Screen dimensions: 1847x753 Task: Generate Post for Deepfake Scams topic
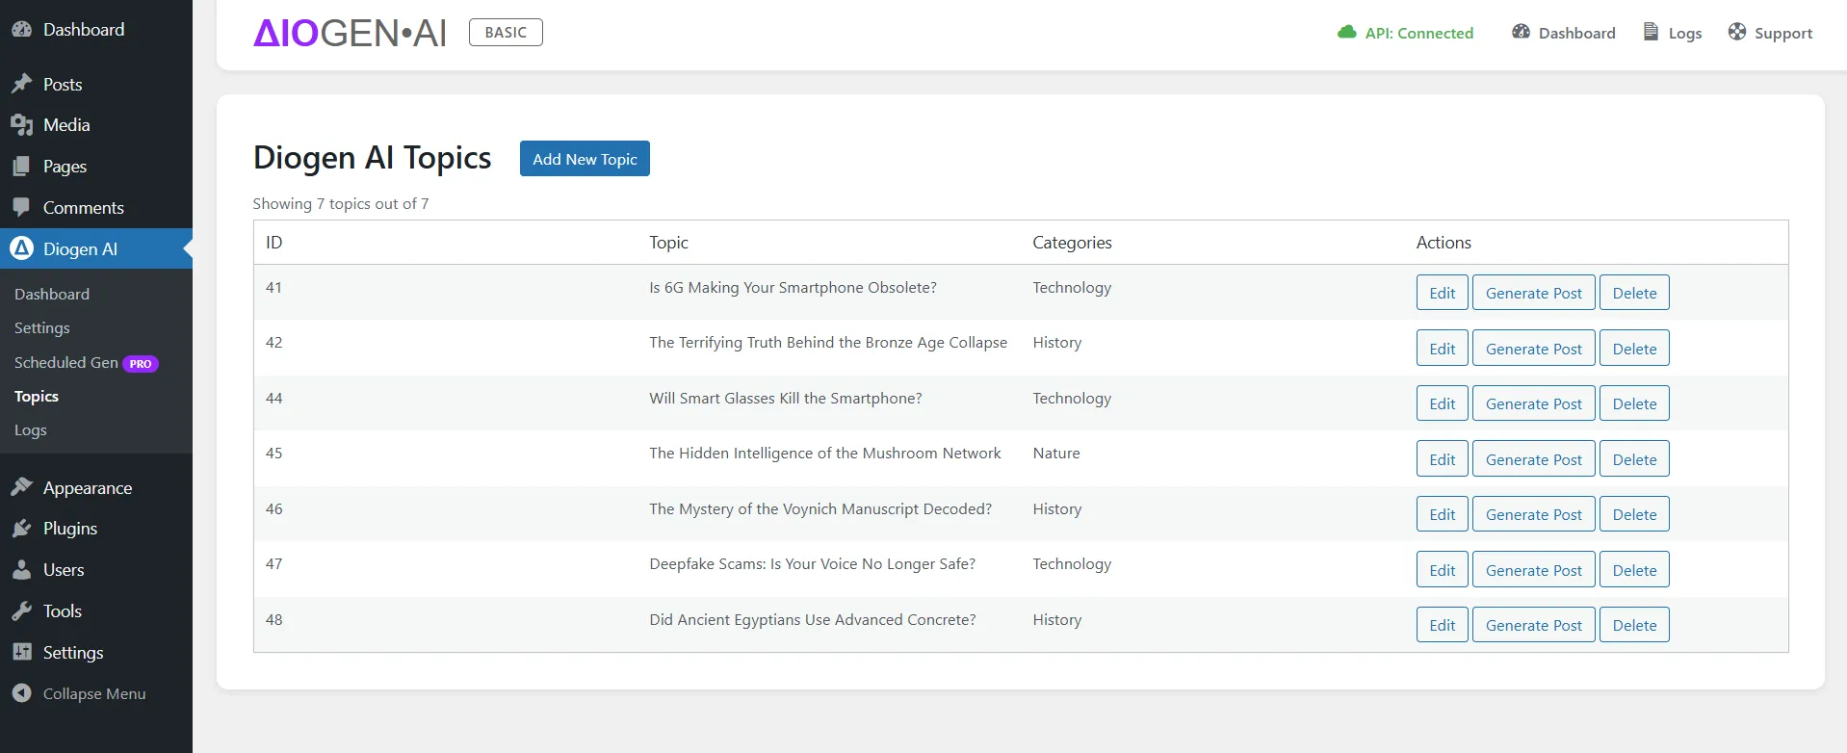tap(1533, 570)
